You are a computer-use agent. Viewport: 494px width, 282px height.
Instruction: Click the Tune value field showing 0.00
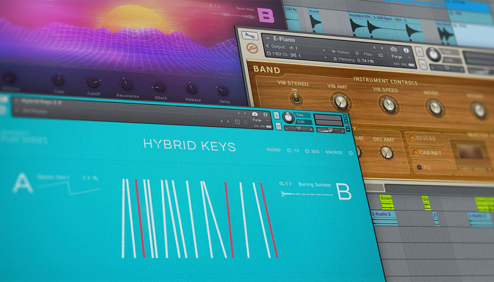click(304, 122)
